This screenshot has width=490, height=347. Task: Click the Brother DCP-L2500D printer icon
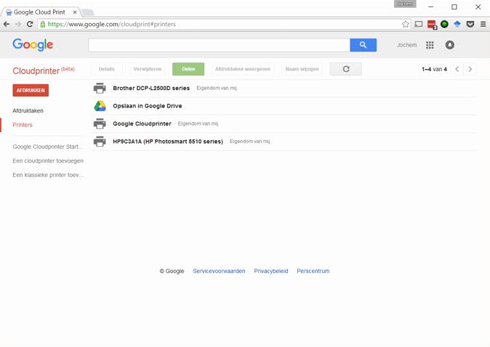click(x=100, y=89)
